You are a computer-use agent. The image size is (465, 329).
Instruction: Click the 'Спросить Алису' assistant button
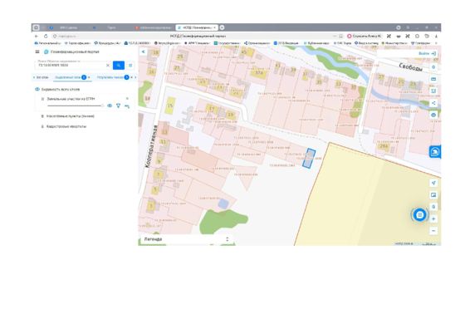[365, 37]
